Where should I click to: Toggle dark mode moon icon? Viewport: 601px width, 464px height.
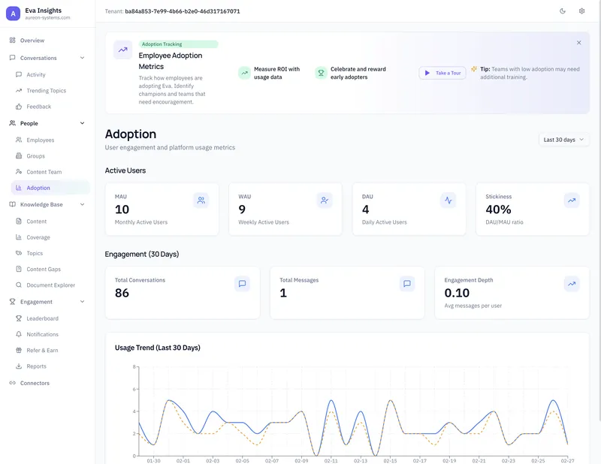562,11
